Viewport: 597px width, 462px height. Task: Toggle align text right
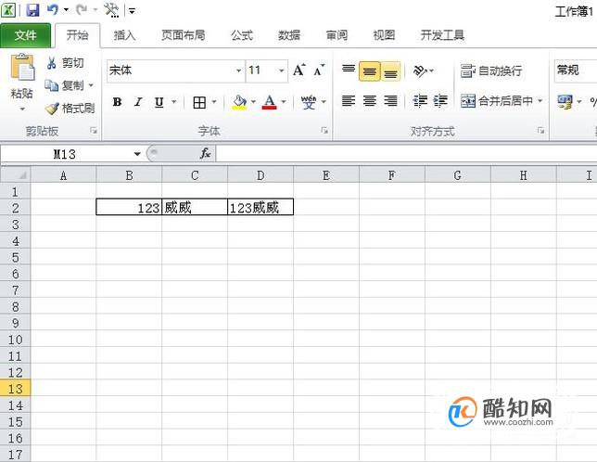[390, 101]
